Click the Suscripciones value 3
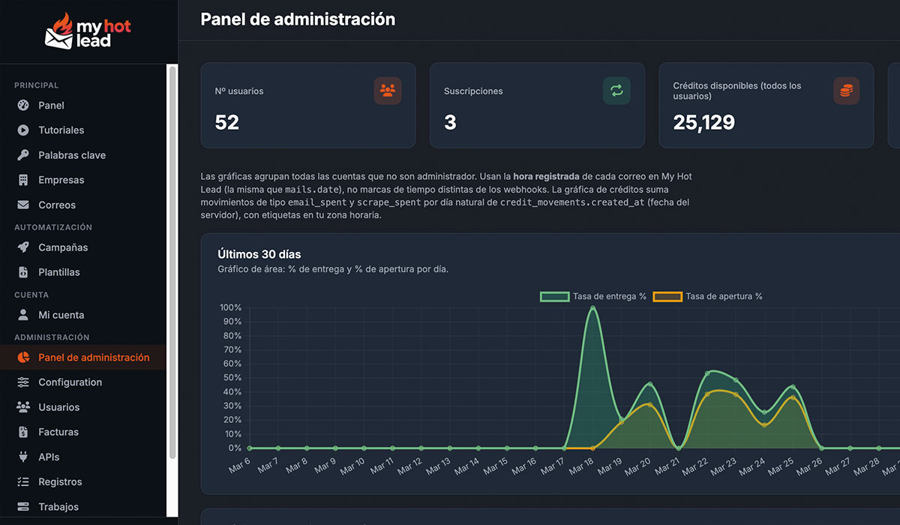900x525 pixels. click(450, 122)
